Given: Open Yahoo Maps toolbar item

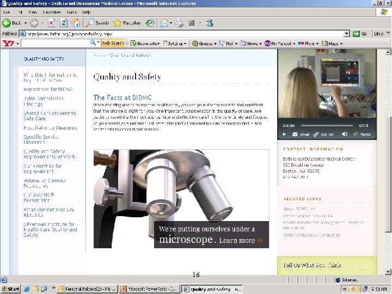Looking at the screenshot, I should [x=332, y=43].
